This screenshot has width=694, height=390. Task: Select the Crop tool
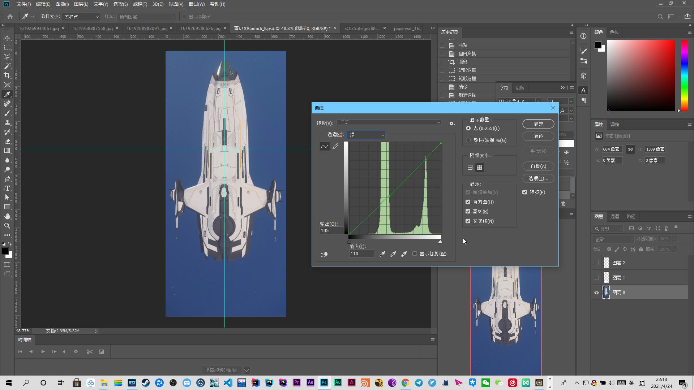pos(7,75)
